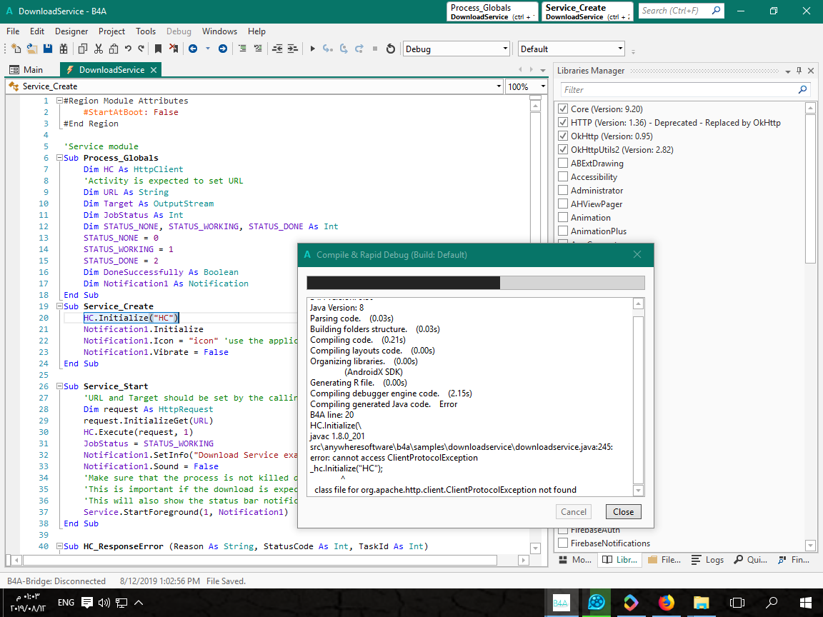
Task: Click the Libraries Manager filter field
Action: [679, 90]
